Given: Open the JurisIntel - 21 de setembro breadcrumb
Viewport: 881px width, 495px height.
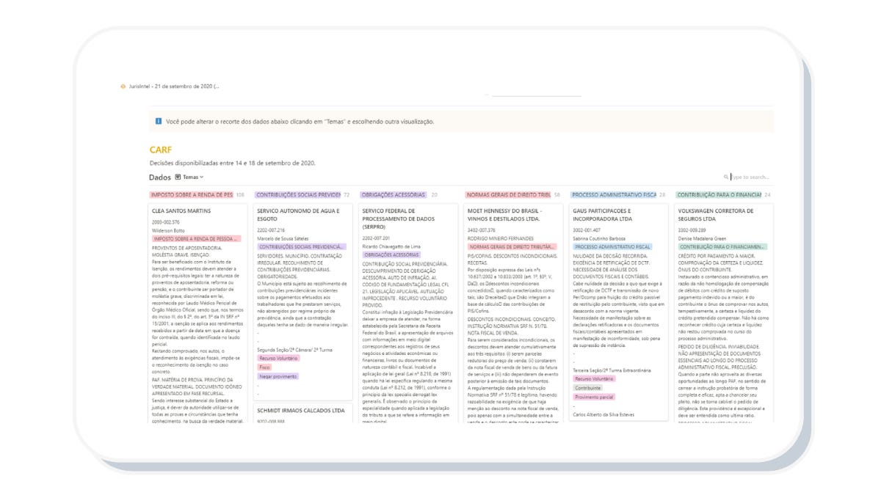Looking at the screenshot, I should [x=173, y=86].
